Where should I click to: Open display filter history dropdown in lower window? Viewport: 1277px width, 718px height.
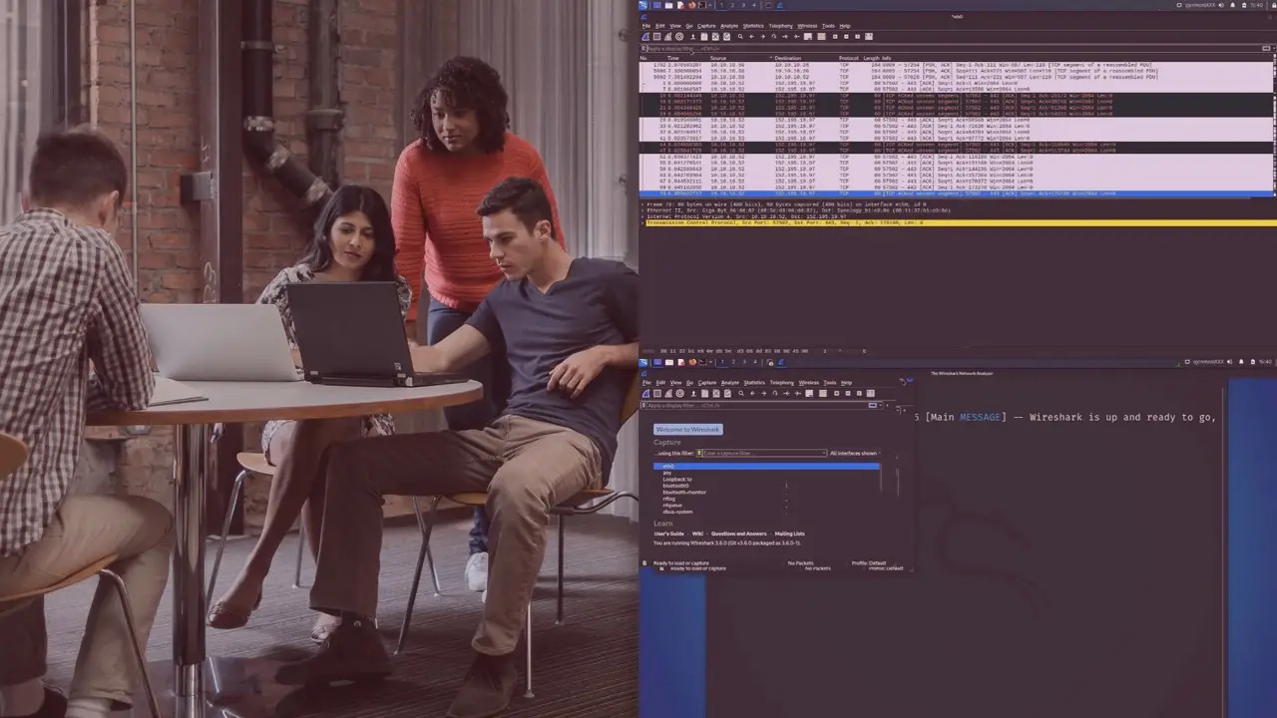883,406
